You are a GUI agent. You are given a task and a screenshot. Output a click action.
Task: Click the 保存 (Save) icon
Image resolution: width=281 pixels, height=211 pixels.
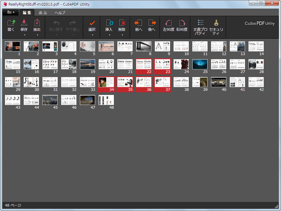point(24,23)
